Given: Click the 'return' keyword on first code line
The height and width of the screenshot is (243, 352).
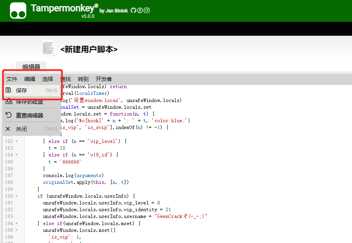Looking at the screenshot, I should [x=118, y=87].
